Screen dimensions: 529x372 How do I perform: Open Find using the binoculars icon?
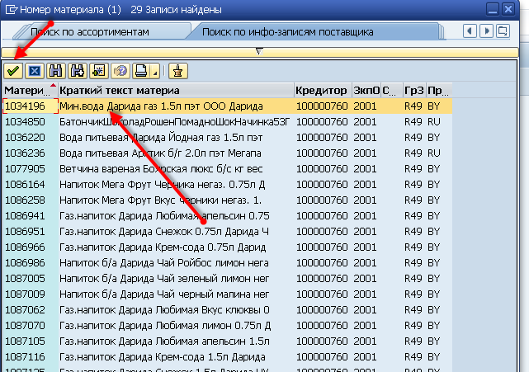pyautogui.click(x=55, y=71)
